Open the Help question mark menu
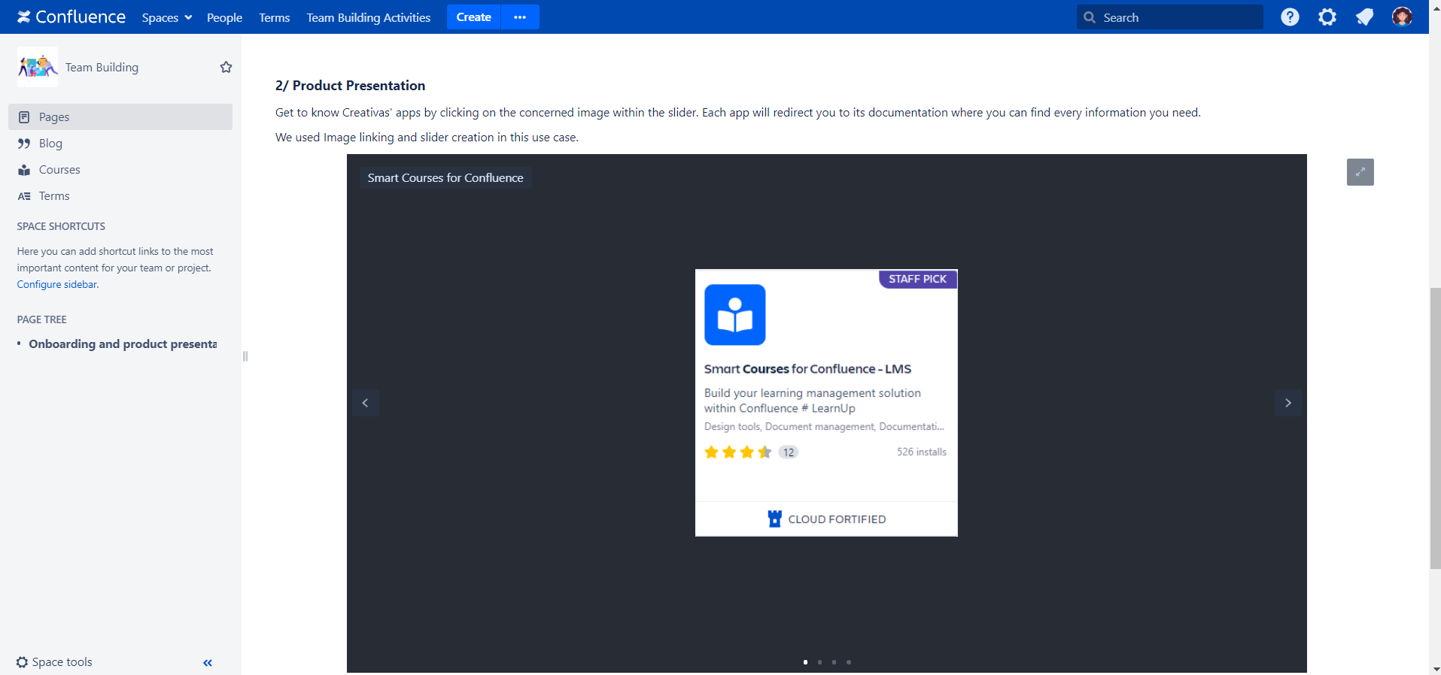 point(1290,17)
